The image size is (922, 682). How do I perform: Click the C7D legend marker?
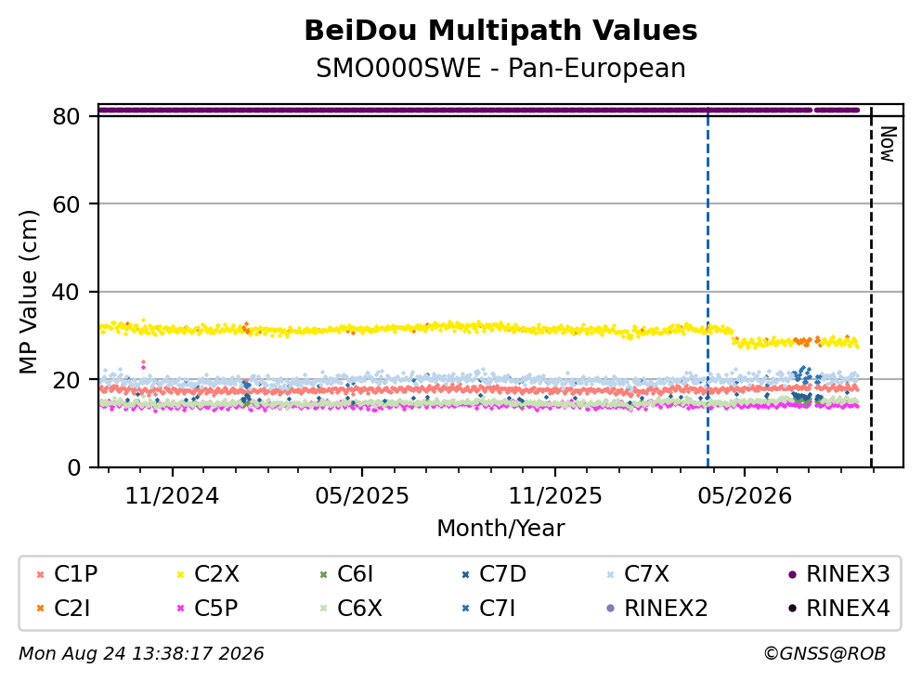(x=466, y=574)
